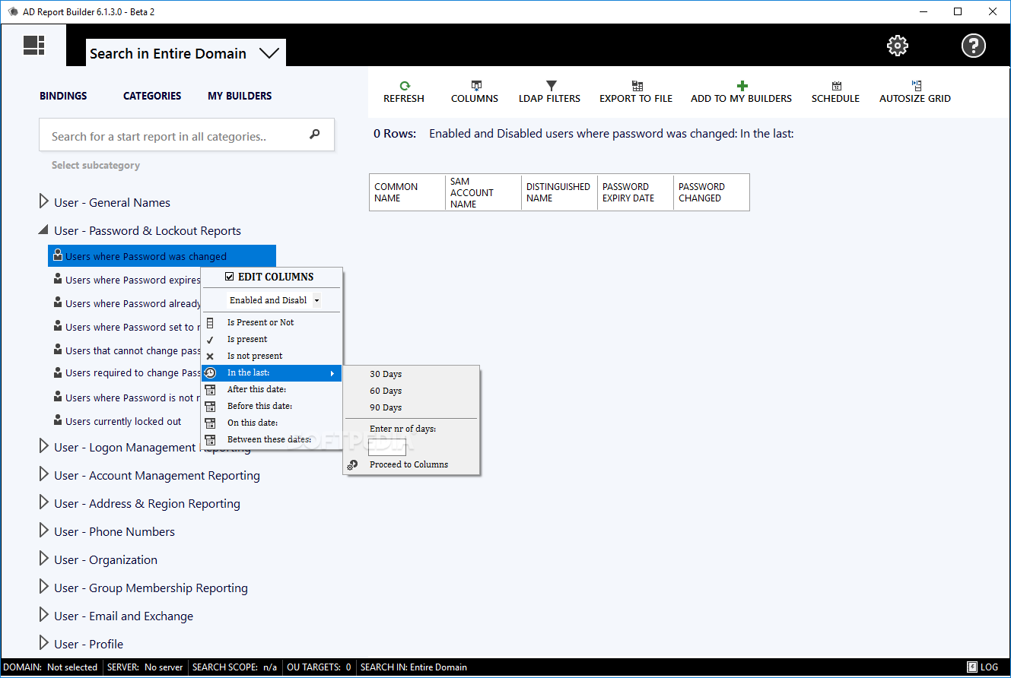The width and height of the screenshot is (1011, 678).
Task: Click the checkmark icon for Is present
Action: (210, 340)
